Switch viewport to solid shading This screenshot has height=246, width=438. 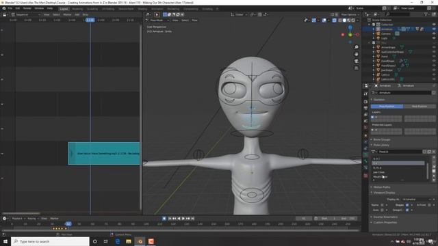click(x=344, y=20)
